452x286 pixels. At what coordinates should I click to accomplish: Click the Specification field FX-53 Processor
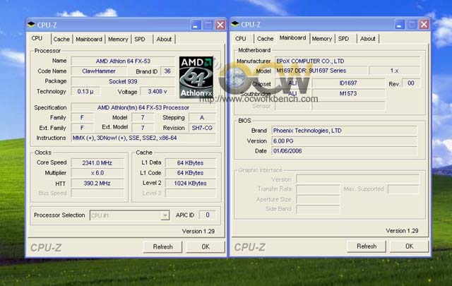point(143,107)
